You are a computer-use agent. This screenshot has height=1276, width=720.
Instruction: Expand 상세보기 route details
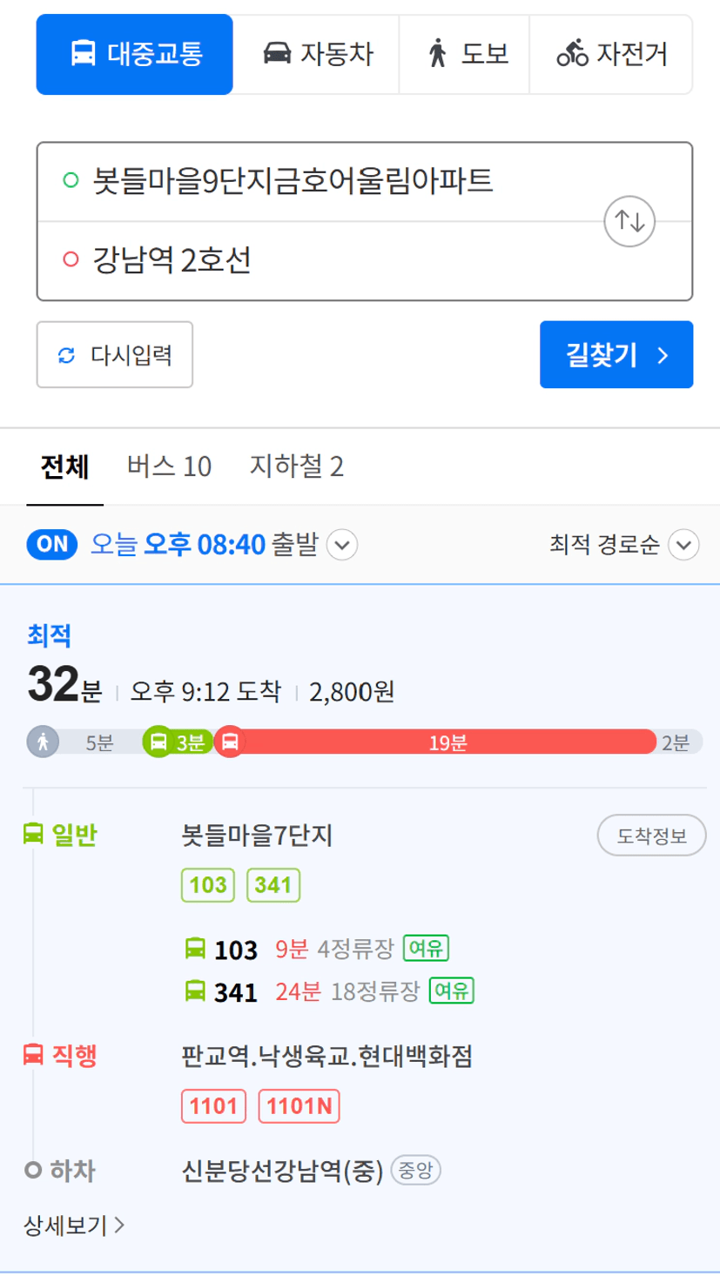[x=74, y=1226]
